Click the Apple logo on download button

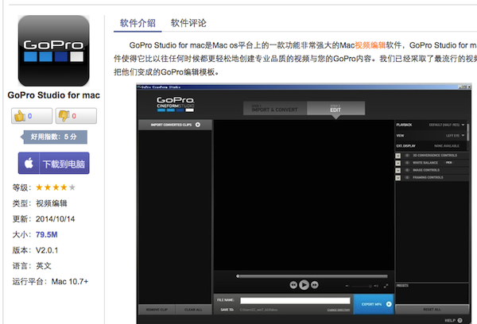coord(29,164)
